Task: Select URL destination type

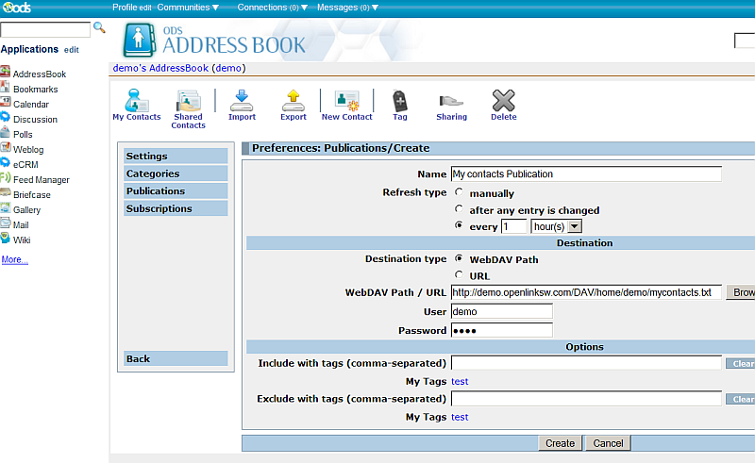Action: pyautogui.click(x=460, y=275)
